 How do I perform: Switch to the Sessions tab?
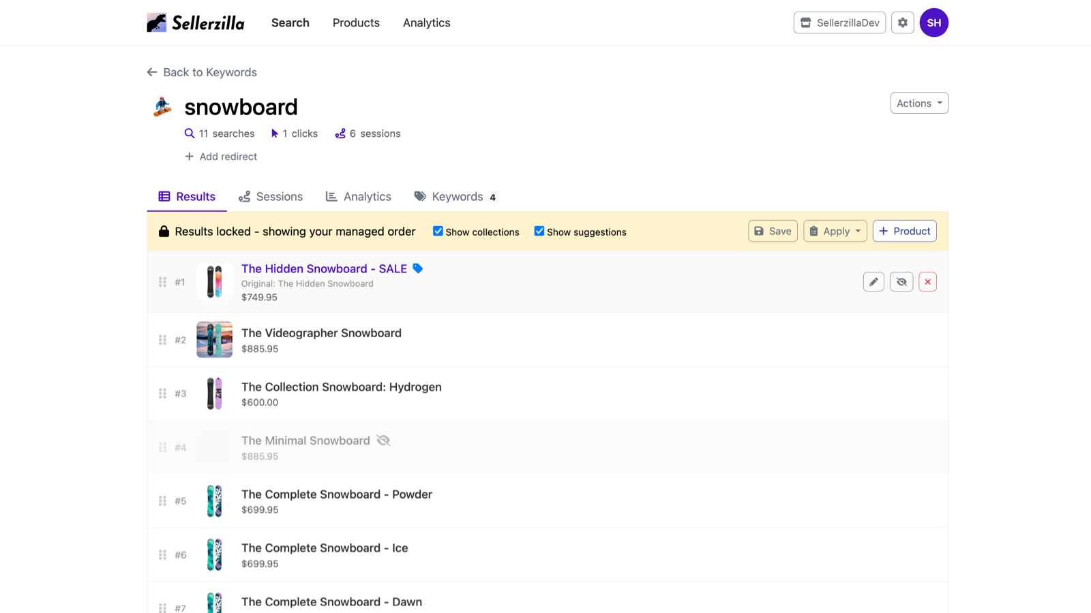(271, 196)
